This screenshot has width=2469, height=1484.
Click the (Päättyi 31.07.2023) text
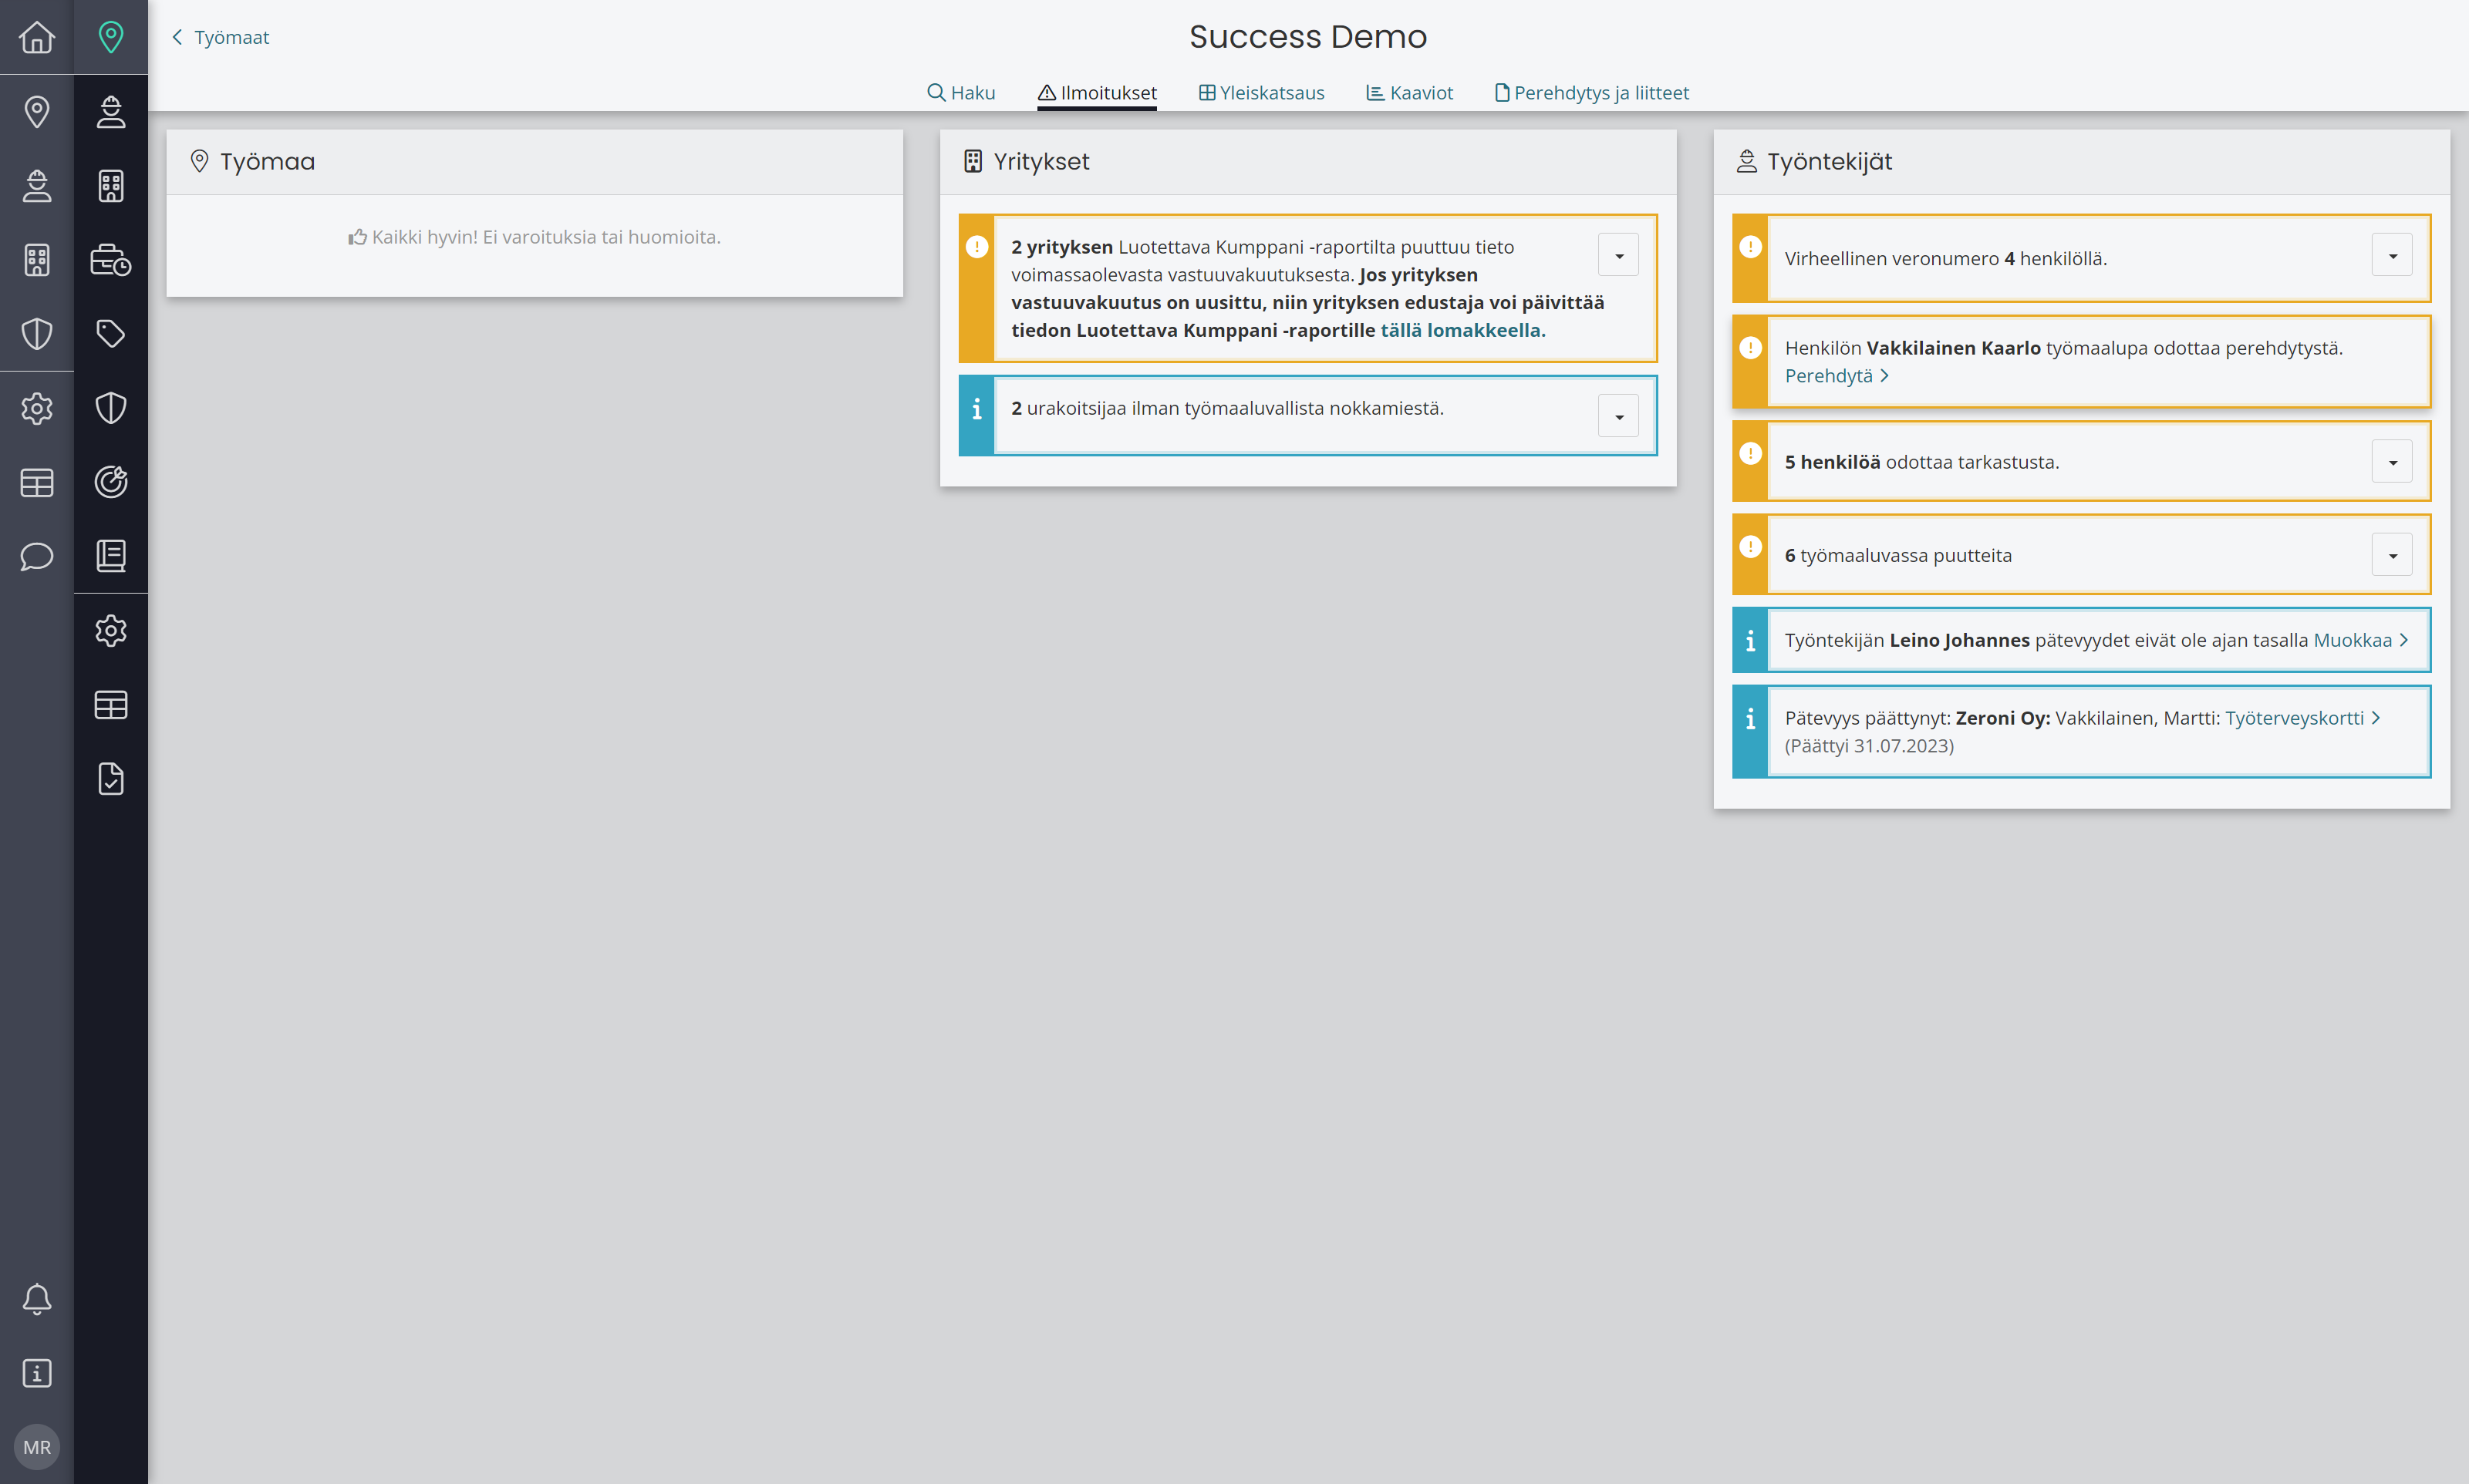[1869, 746]
